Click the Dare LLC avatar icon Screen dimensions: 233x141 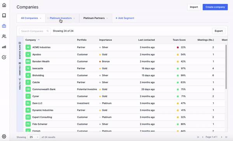28,103
